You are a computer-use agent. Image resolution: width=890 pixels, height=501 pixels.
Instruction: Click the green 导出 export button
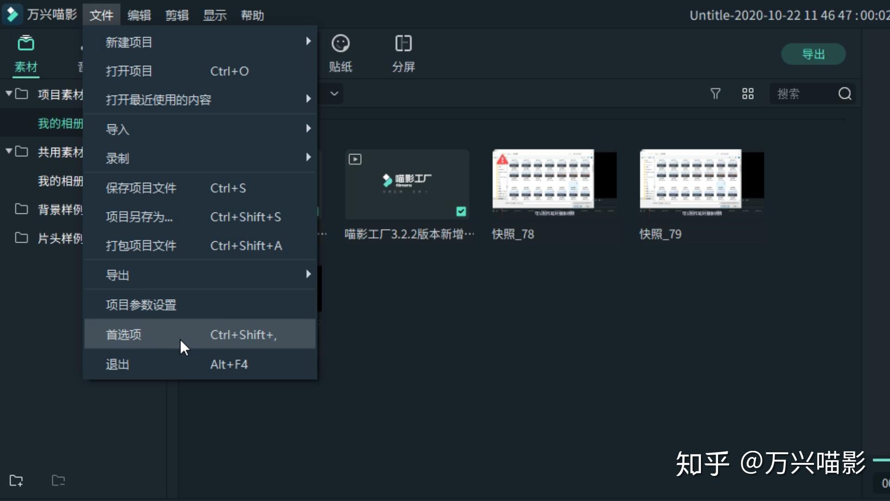813,54
